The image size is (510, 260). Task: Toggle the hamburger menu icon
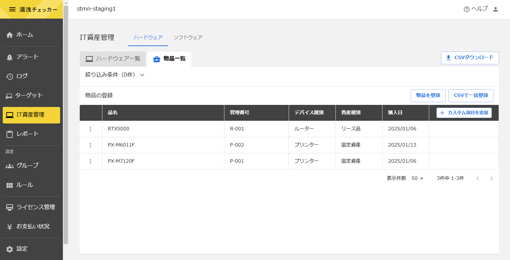(12, 9)
